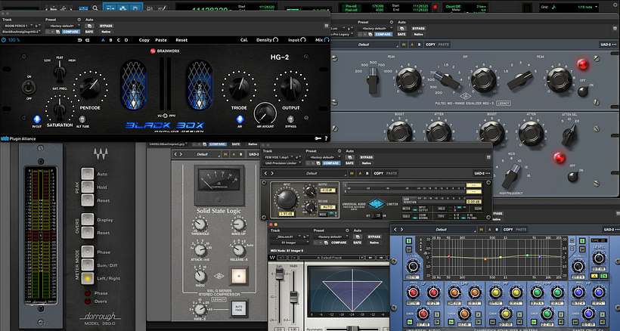This screenshot has width=620, height=331.
Task: Click the SSL compressor THRESHOLD knob
Action: point(200,224)
